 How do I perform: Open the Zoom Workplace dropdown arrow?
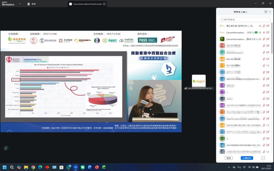[20, 4]
